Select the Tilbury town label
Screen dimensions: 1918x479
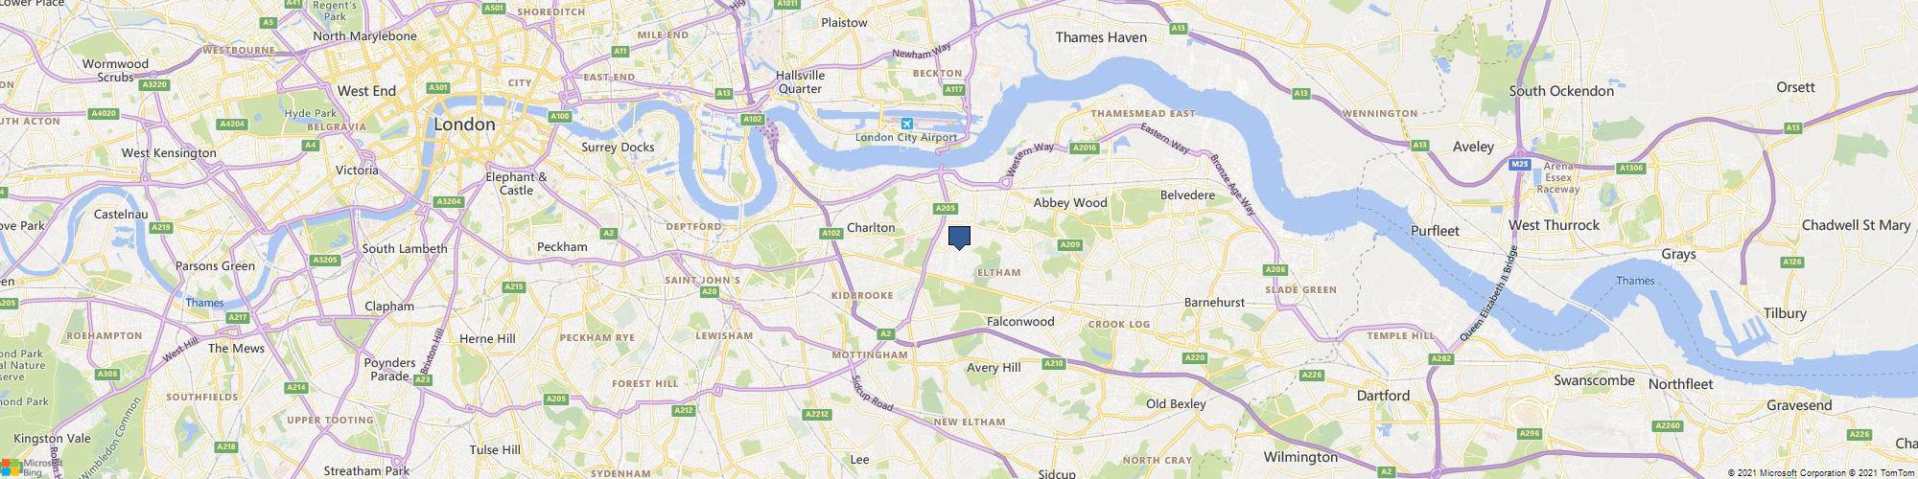(x=1785, y=313)
